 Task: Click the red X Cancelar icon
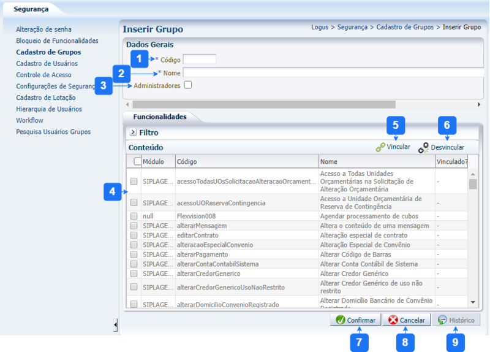[x=393, y=320]
